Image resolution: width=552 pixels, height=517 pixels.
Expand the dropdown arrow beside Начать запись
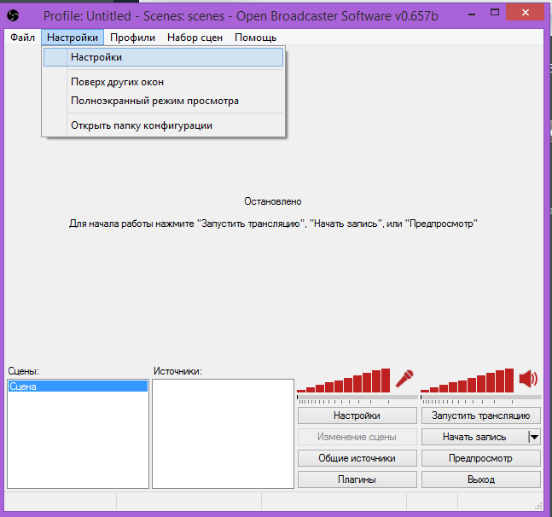[x=534, y=437]
